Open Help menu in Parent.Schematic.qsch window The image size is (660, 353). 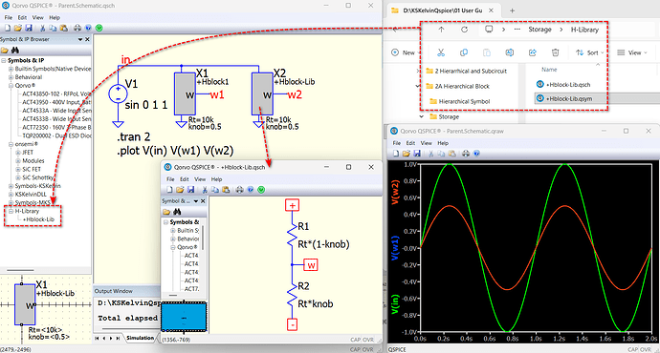(x=55, y=17)
